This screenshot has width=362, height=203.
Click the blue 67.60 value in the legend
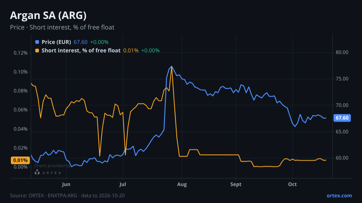(81, 42)
